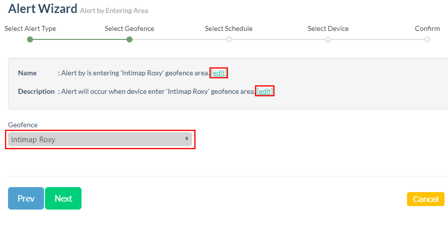
Task: Click the Select Alert Type step circle
Action: (x=30, y=39)
